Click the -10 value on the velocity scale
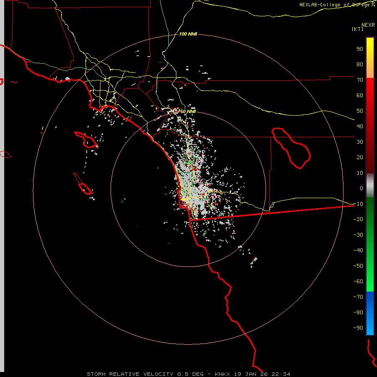 (358, 204)
